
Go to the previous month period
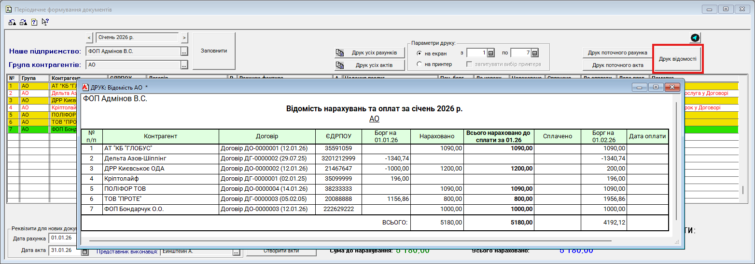pyautogui.click(x=89, y=38)
